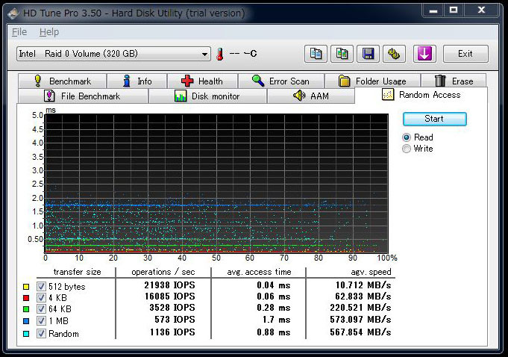Switch to the Benchmark tab

click(62, 81)
